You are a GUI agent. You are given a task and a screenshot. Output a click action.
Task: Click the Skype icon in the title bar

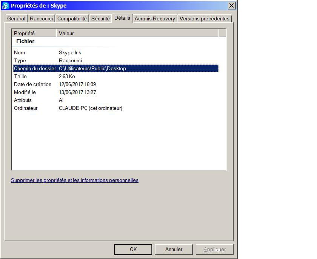tap(5, 5)
